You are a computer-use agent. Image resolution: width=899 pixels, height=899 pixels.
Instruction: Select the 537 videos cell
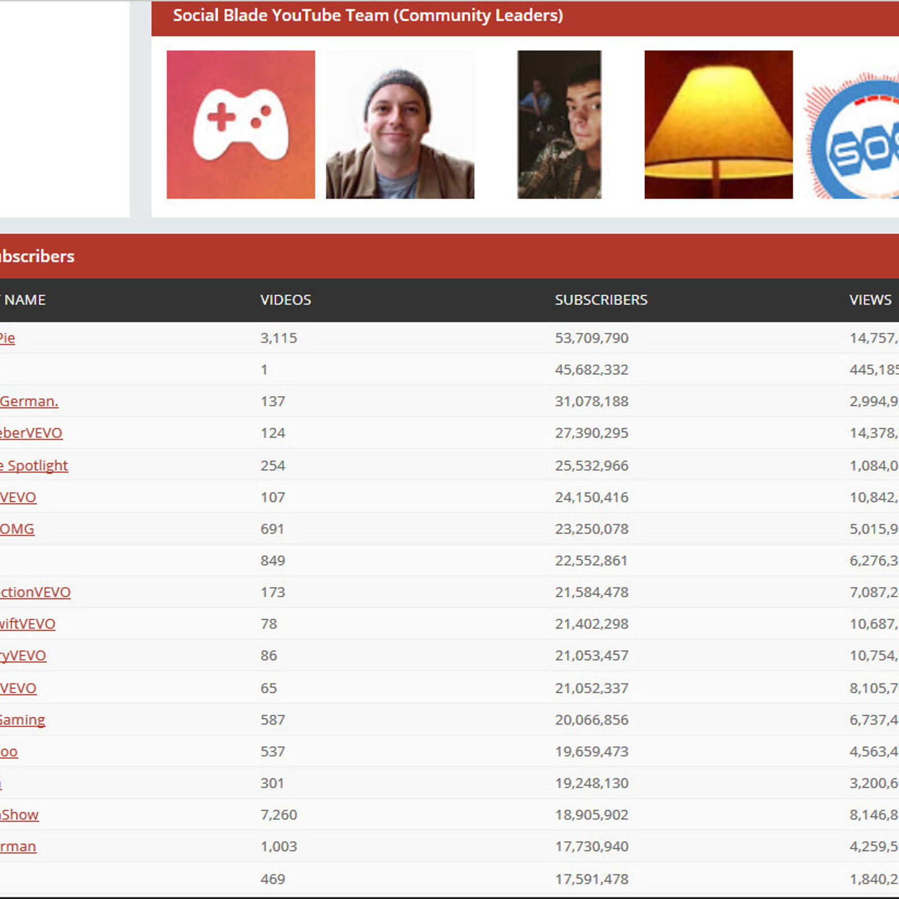tap(273, 751)
